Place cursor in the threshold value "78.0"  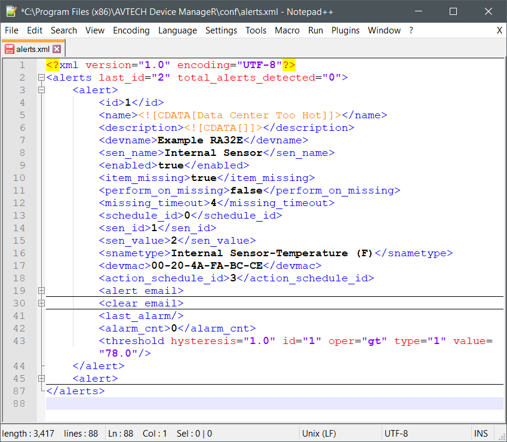click(118, 354)
